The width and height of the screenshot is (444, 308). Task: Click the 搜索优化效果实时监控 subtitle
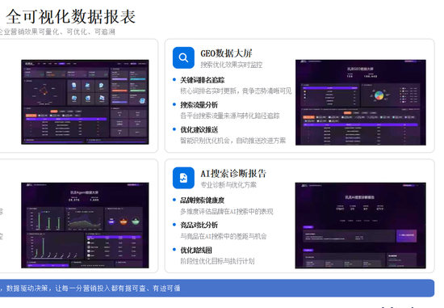(x=232, y=65)
